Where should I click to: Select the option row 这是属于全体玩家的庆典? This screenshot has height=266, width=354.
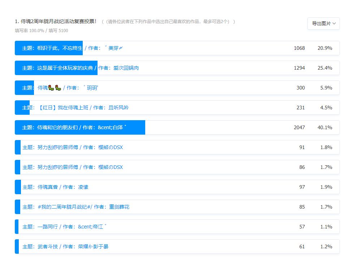177,68
